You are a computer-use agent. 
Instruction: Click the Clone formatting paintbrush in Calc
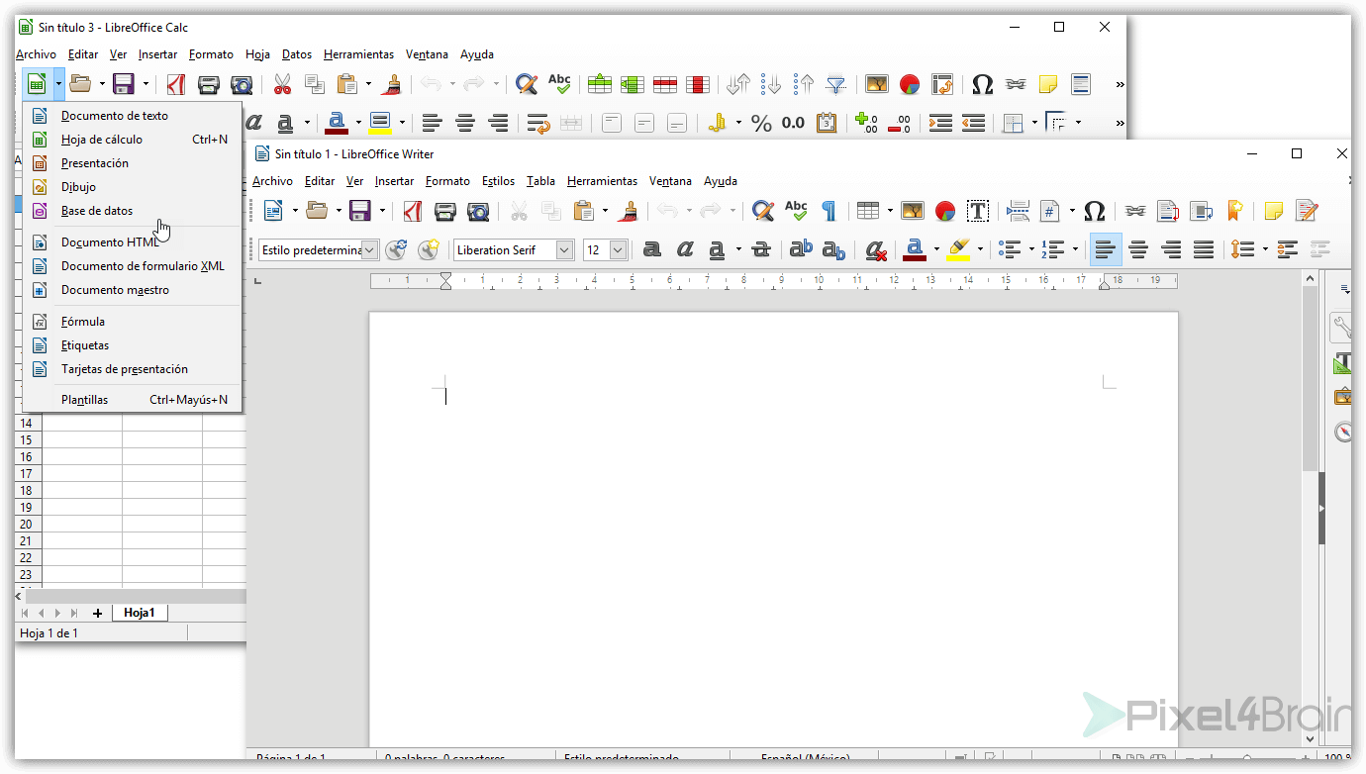[x=392, y=85]
